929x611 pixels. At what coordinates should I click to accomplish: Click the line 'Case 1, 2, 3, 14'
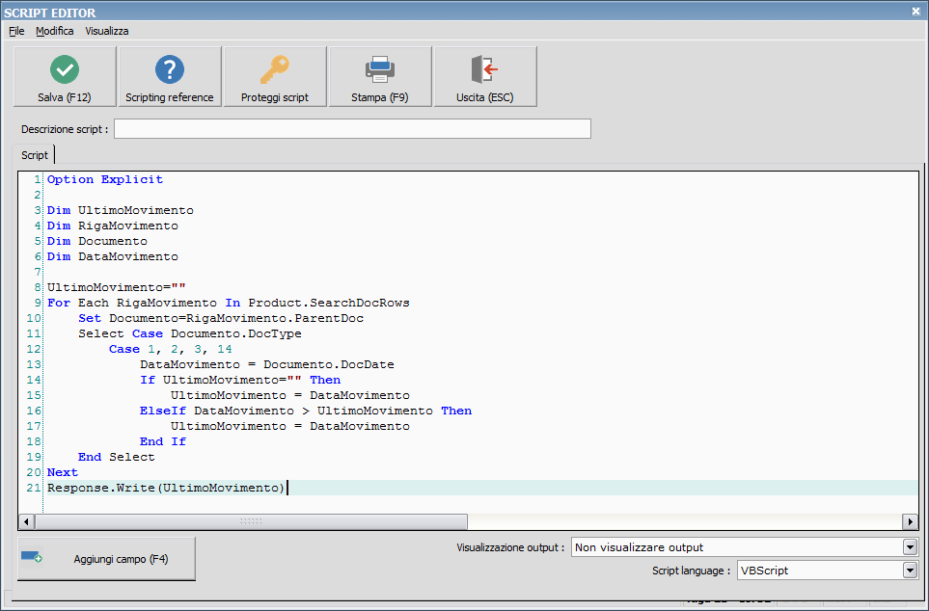pos(171,349)
